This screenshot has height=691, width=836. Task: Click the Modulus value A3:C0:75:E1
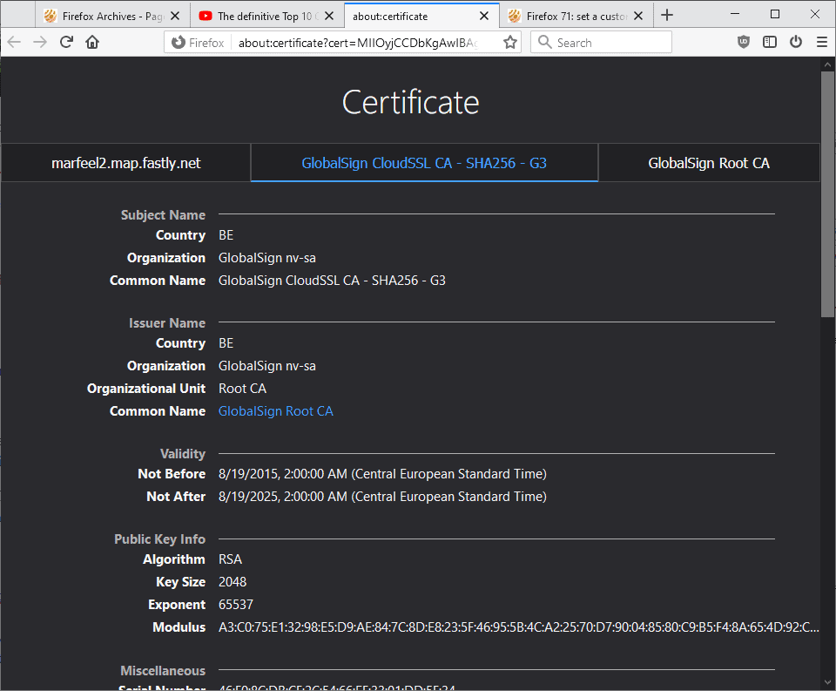click(519, 627)
